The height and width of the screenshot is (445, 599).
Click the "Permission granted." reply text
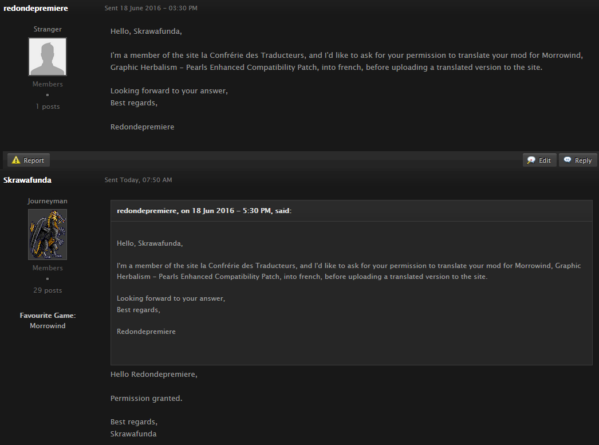point(146,398)
